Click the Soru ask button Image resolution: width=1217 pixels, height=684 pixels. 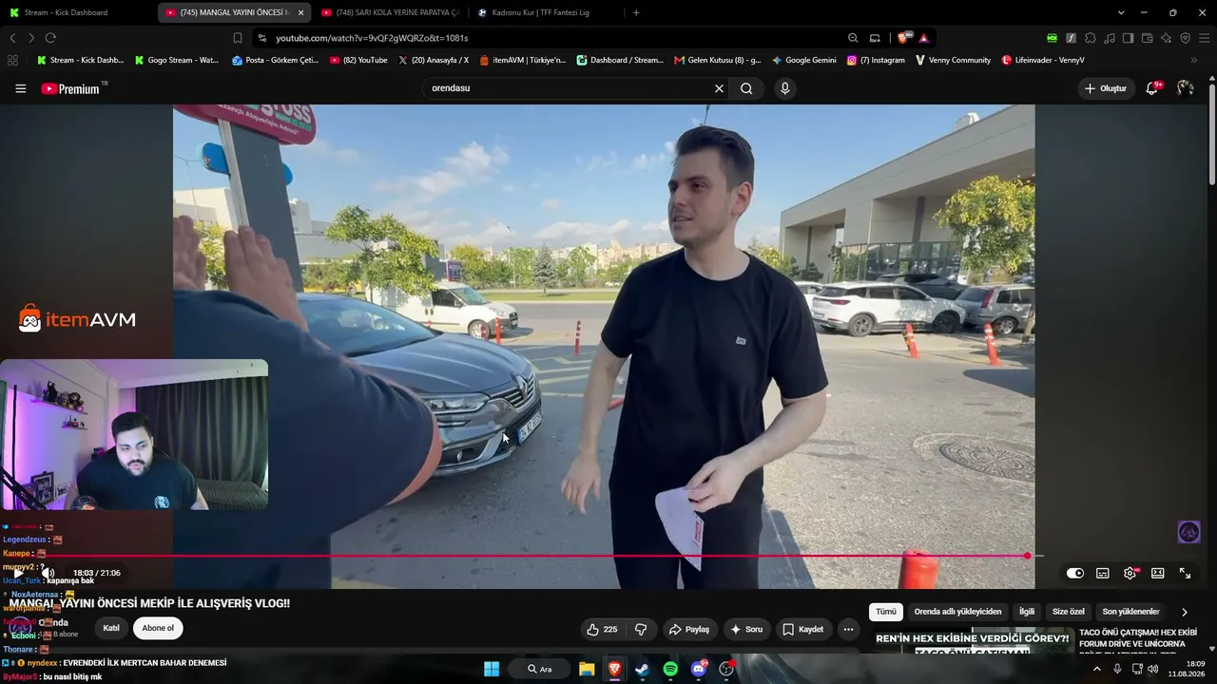tap(746, 629)
